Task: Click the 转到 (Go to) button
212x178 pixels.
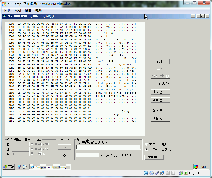Action: pos(160,119)
